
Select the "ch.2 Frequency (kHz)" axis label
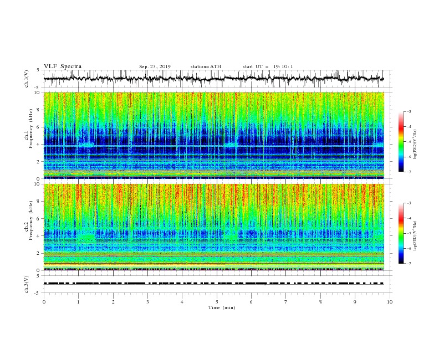pos(29,220)
